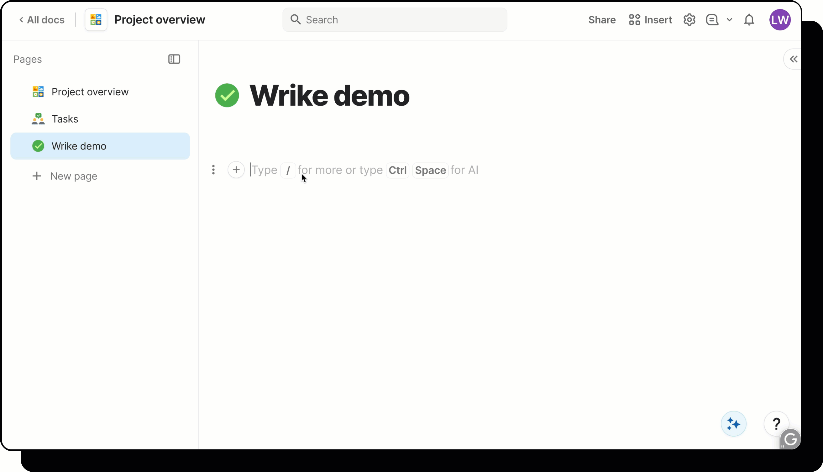Open the block options via three-dot handle
823x472 pixels.
pyautogui.click(x=213, y=170)
